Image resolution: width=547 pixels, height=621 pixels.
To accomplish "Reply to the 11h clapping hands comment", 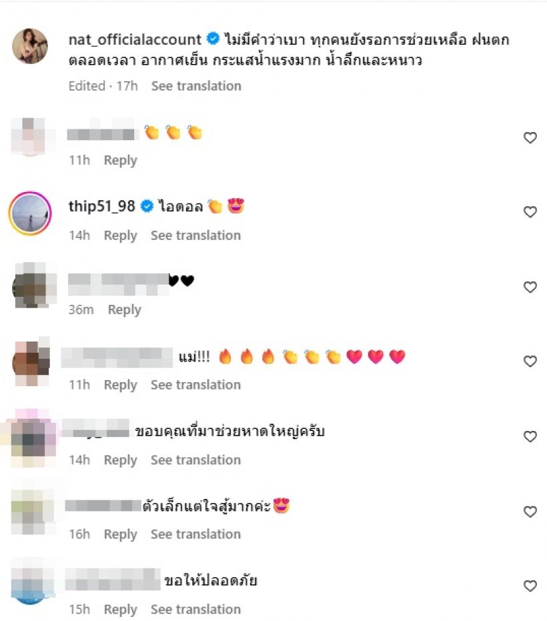I will [x=121, y=160].
